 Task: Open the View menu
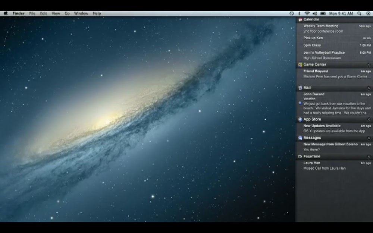[x=56, y=13]
